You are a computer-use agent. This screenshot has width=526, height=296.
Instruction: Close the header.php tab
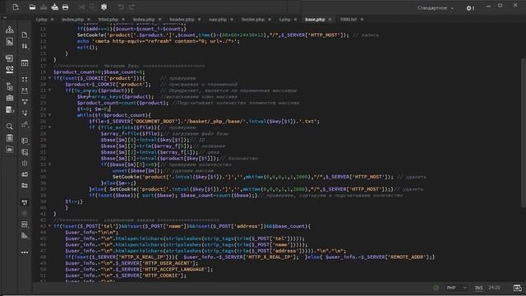click(x=199, y=20)
